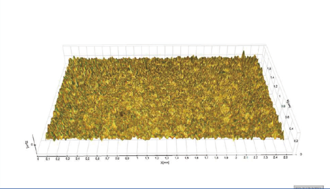Screen dimensions: 330x189
Task: Click the Y axis tick labeled 0,2
Action: (x=296, y=141)
